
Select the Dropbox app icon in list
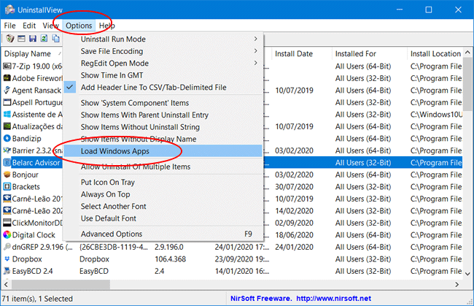[x=7, y=259]
